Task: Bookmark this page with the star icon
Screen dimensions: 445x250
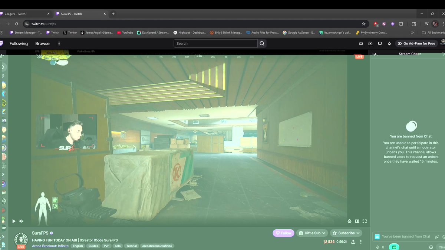Action: [x=363, y=24]
